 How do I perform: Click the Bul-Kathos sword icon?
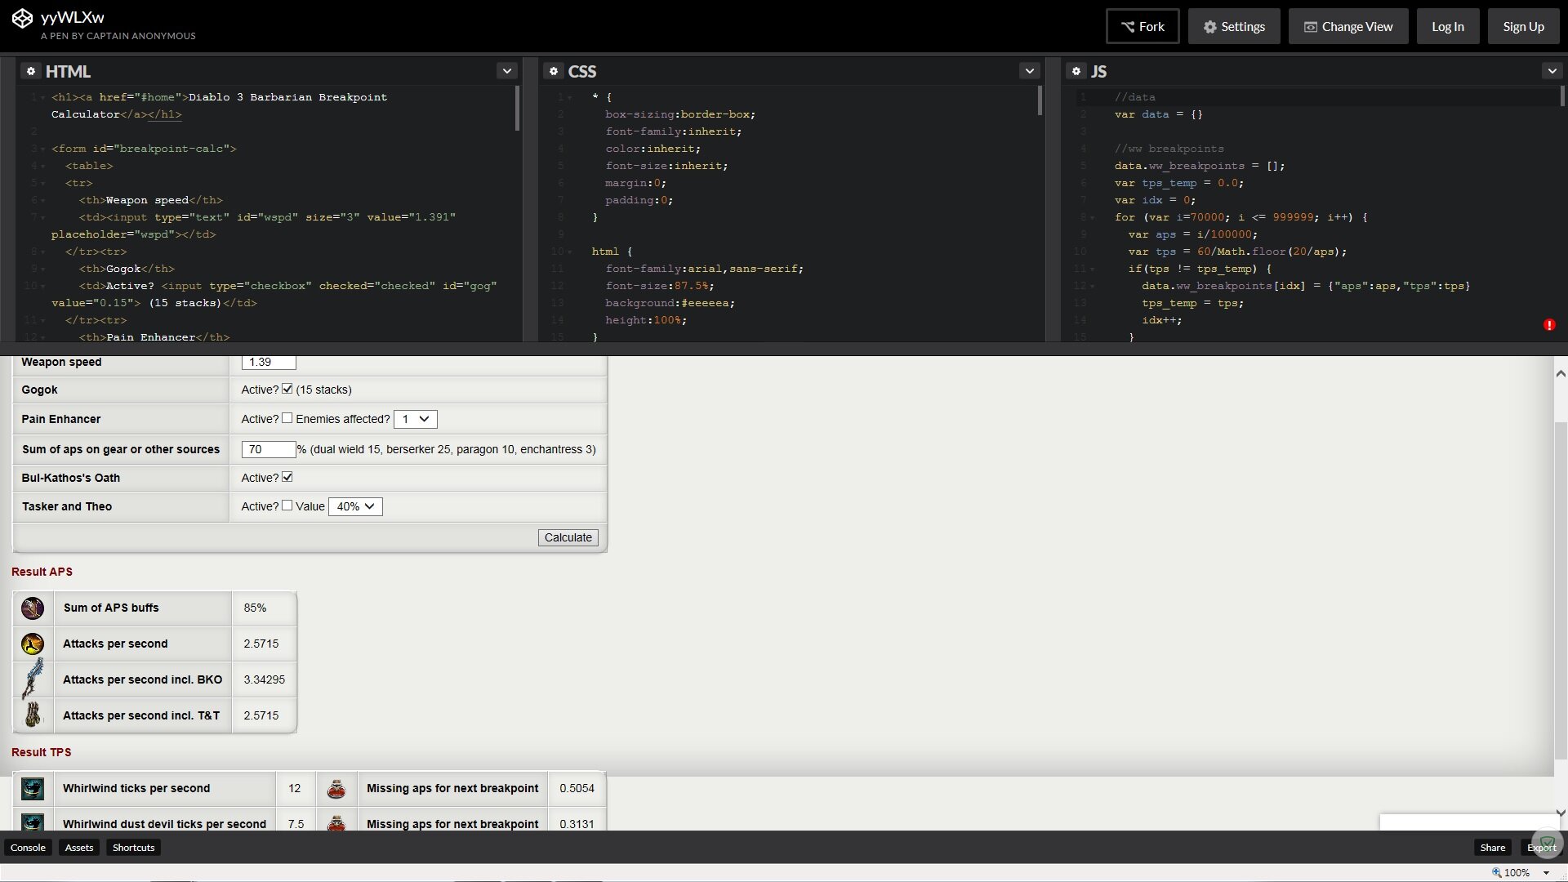33,679
